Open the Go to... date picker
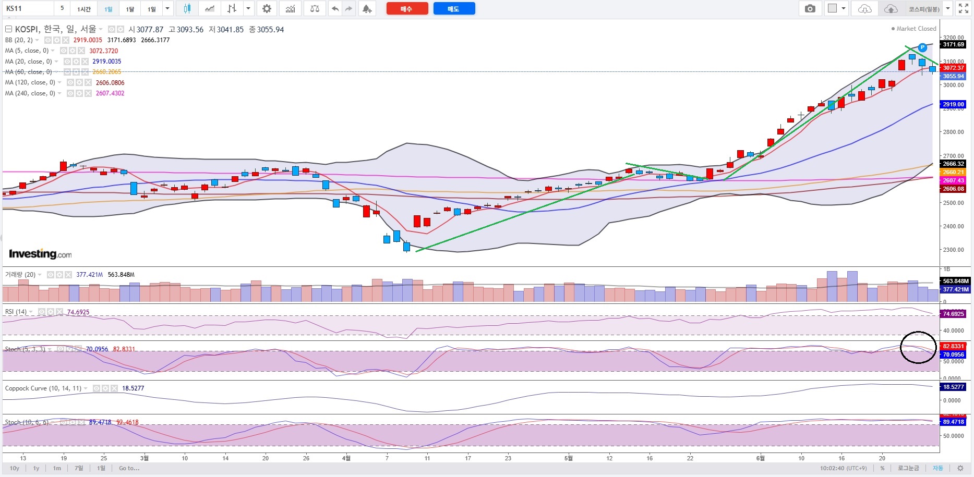 pyautogui.click(x=129, y=468)
